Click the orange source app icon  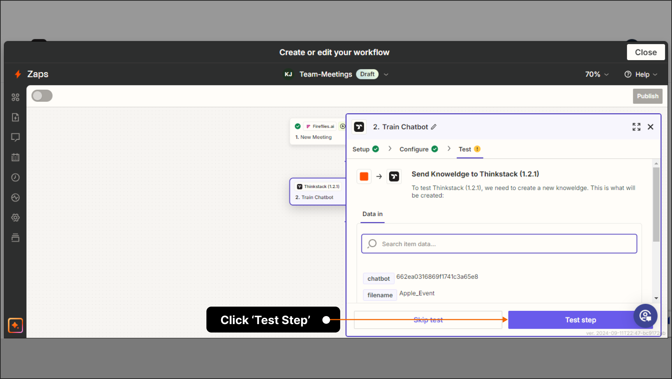364,177
